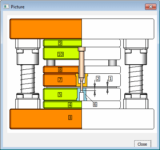Click label 4 on the thin green plate

tap(70, 105)
